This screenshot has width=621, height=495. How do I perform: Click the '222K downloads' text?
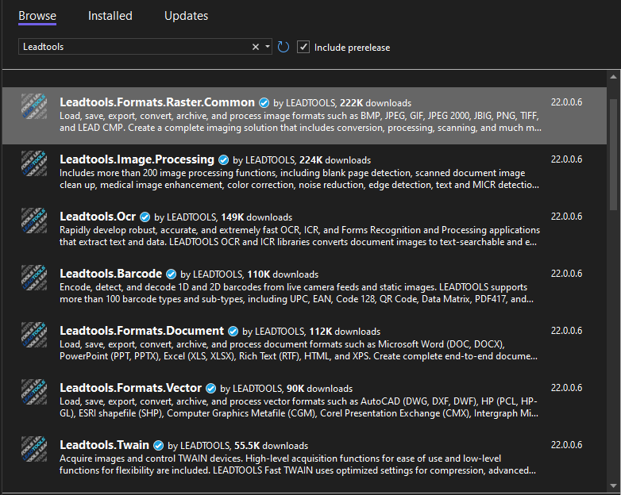coord(376,103)
